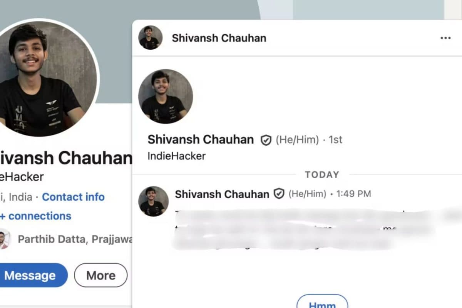The width and height of the screenshot is (462, 308).
Task: Click the IndieHacker headline in chat card
Action: [177, 156]
